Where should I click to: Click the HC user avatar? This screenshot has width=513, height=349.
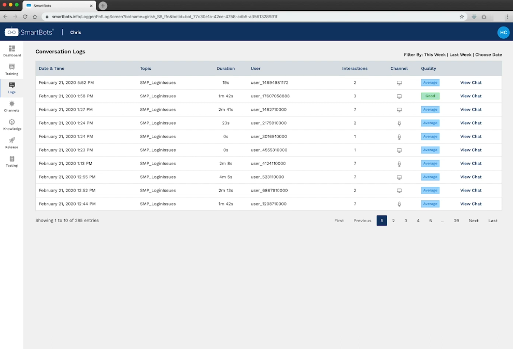[503, 32]
